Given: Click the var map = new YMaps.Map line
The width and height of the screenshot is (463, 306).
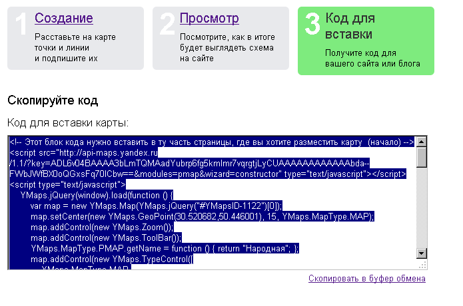Looking at the screenshot, I should coord(156,206).
